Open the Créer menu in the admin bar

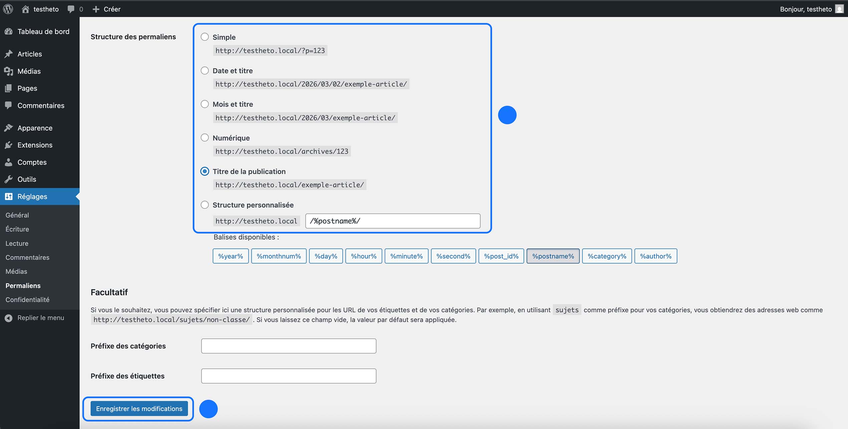tap(107, 9)
